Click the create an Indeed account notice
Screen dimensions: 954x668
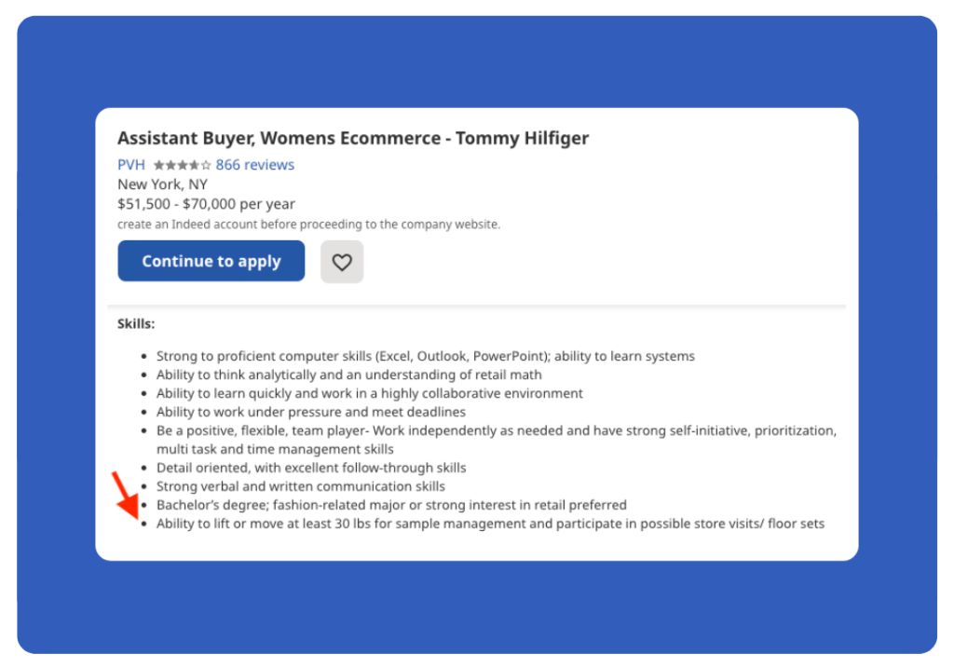pyautogui.click(x=309, y=225)
